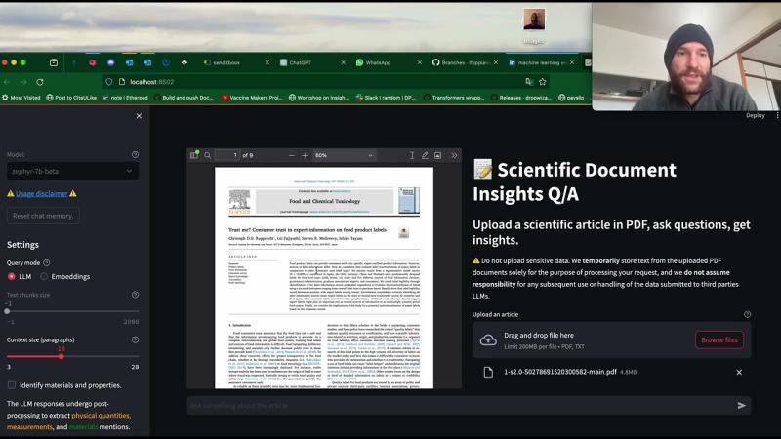Go back in browser history

tap(7, 82)
